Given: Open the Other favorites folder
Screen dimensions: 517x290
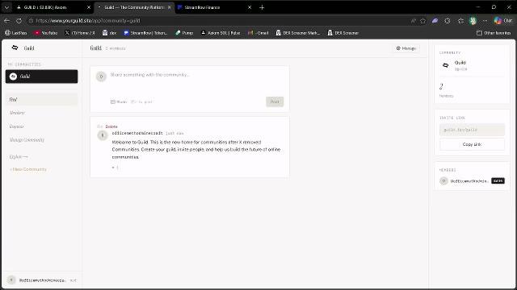Looking at the screenshot, I should coord(494,33).
